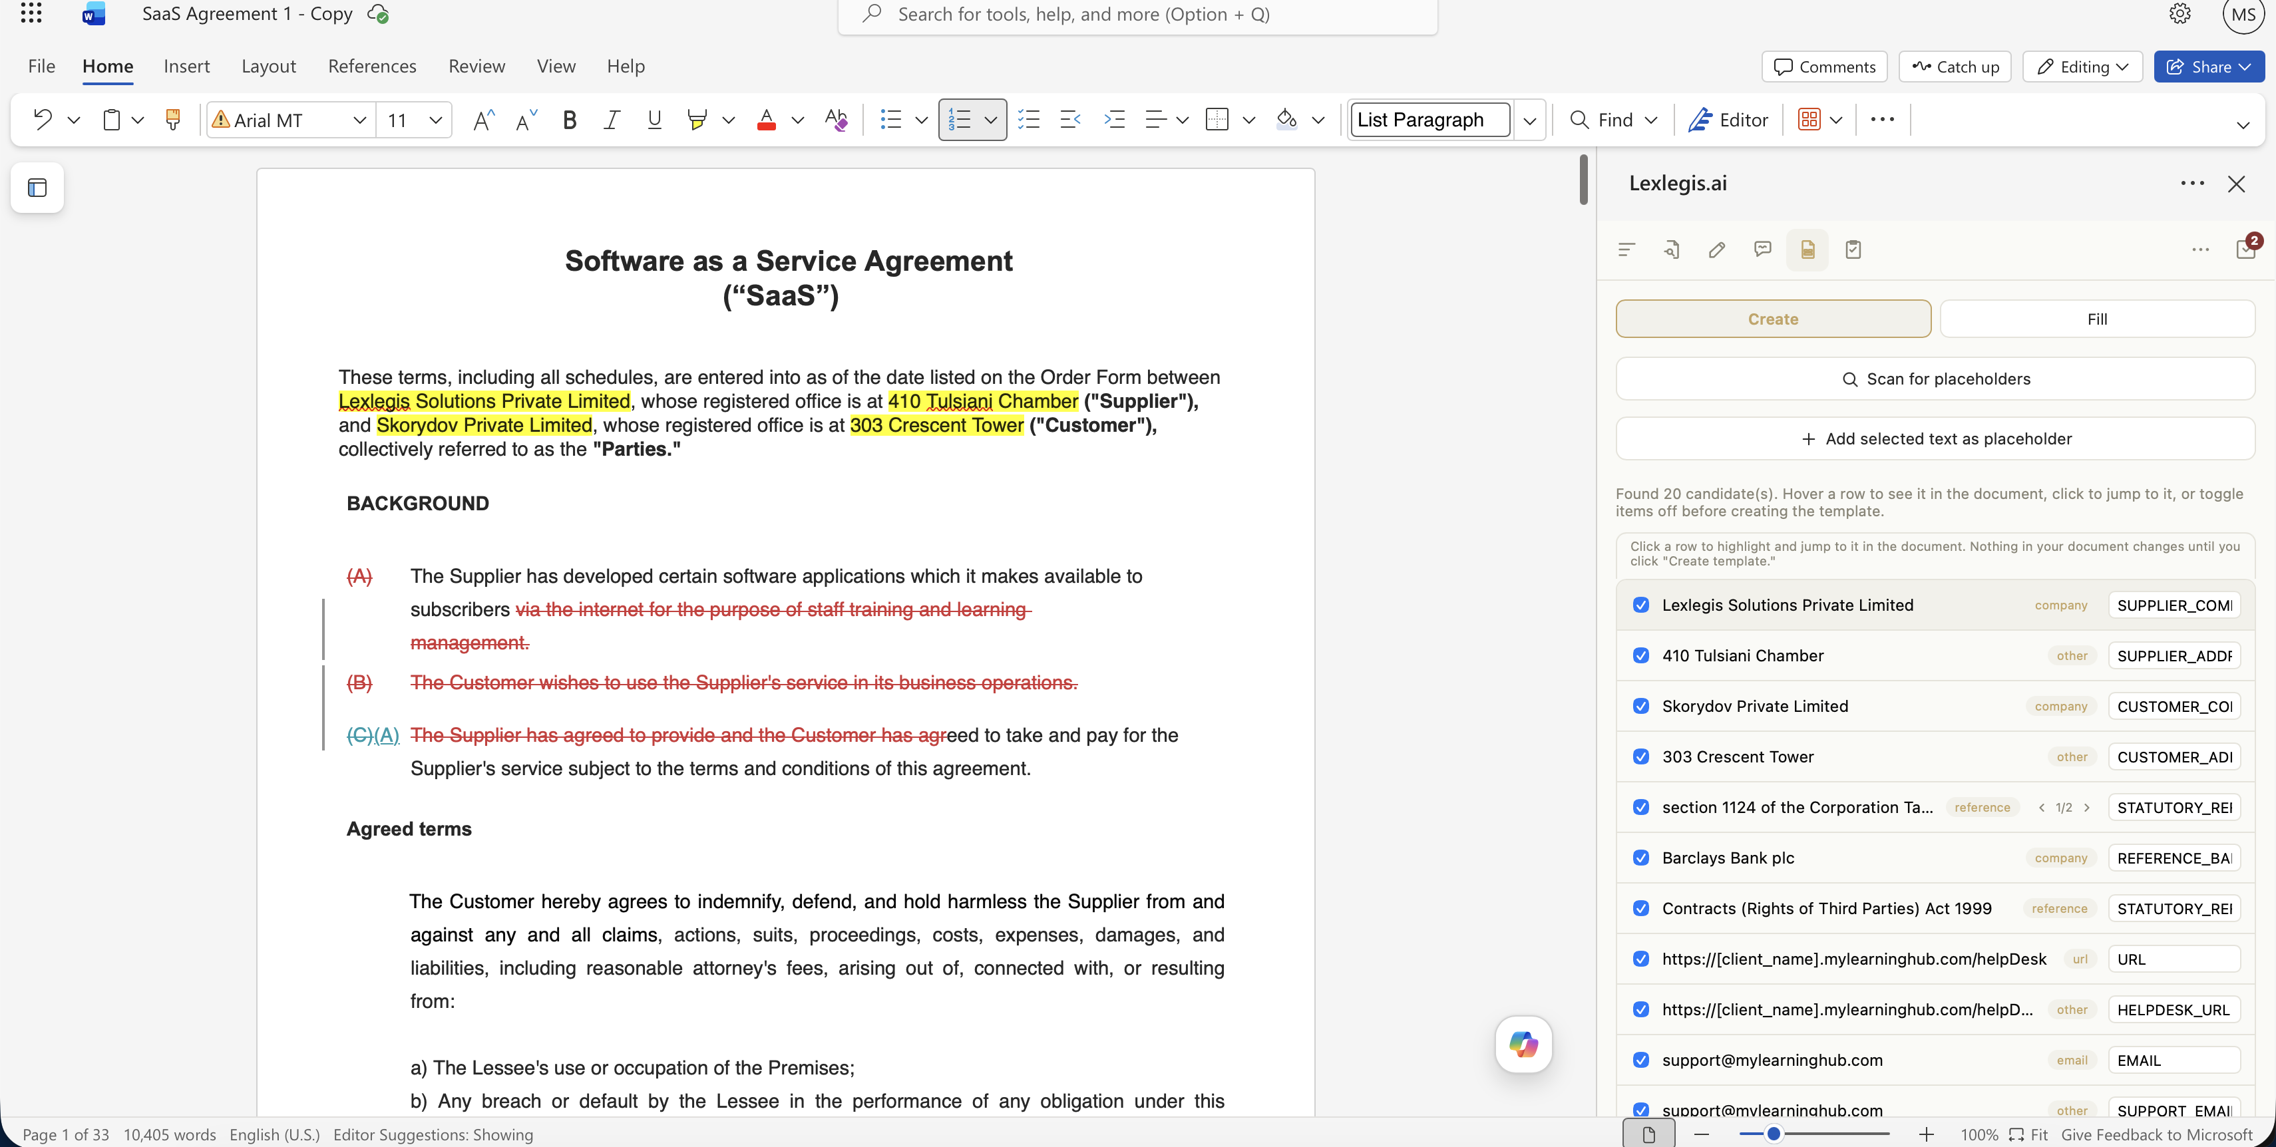Insert a bulleted list

pyautogui.click(x=892, y=119)
